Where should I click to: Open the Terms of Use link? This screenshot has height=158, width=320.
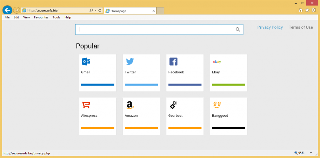[301, 27]
